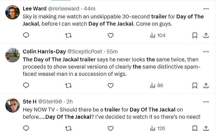View analytics showing 104 views
The width and height of the screenshot is (216, 131).
coord(158,35)
